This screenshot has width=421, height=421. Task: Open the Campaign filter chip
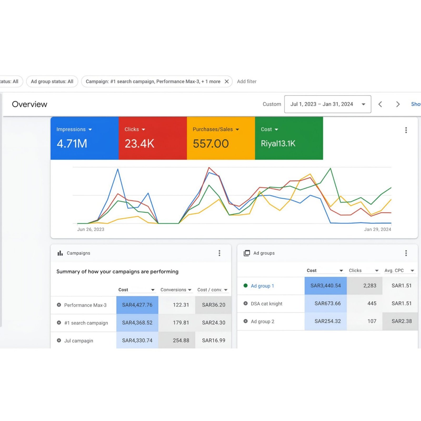153,82
